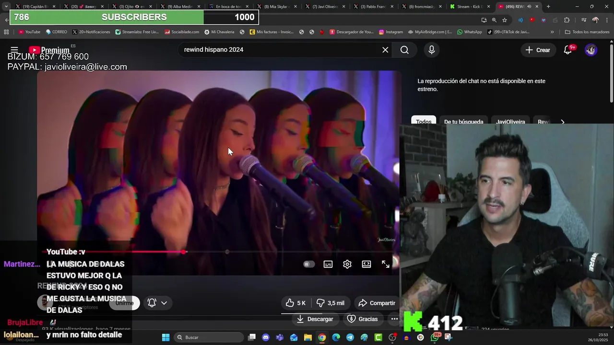Open the Windows Start menu
614x345 pixels.
click(165, 337)
